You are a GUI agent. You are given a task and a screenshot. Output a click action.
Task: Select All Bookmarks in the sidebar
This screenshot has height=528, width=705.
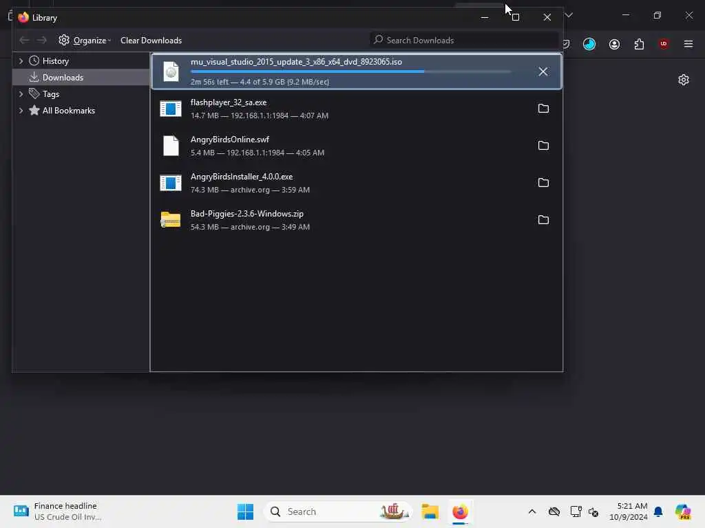click(69, 111)
